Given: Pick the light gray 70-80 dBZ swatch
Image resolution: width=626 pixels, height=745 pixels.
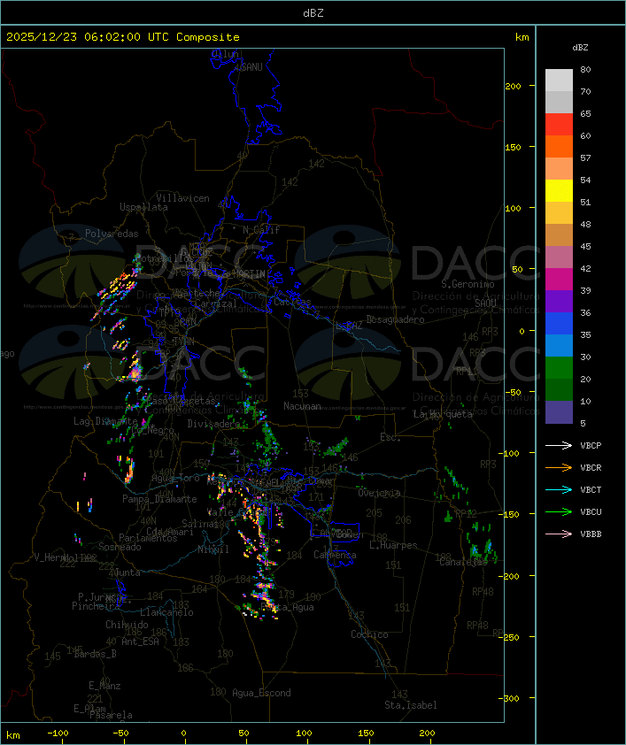Looking at the screenshot, I should pyautogui.click(x=559, y=80).
